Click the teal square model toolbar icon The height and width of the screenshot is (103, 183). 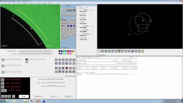click(109, 51)
